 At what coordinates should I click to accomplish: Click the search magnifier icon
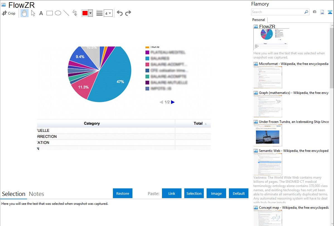306,12
